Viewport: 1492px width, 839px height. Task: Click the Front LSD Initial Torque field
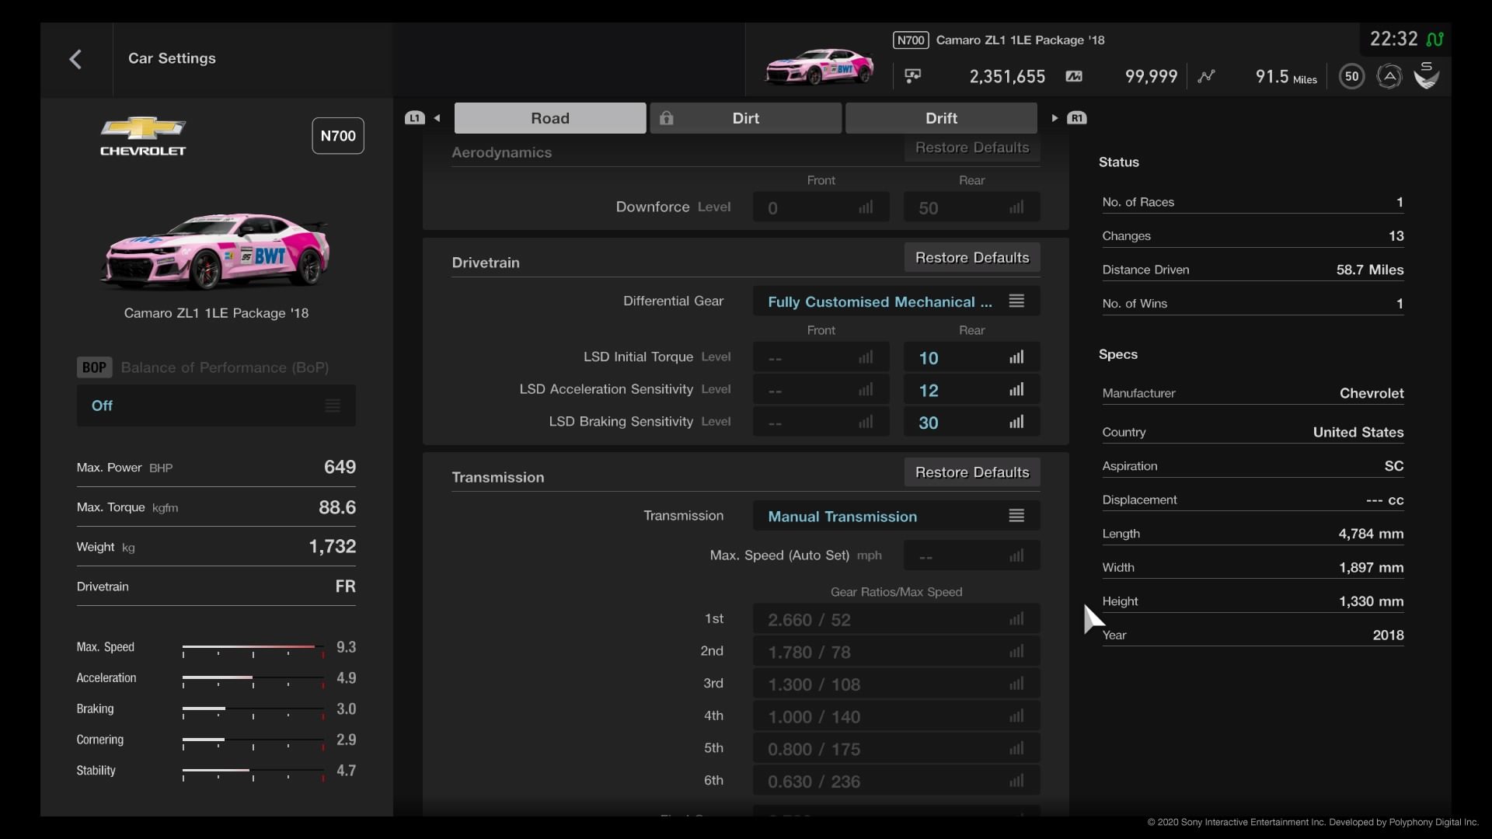821,357
